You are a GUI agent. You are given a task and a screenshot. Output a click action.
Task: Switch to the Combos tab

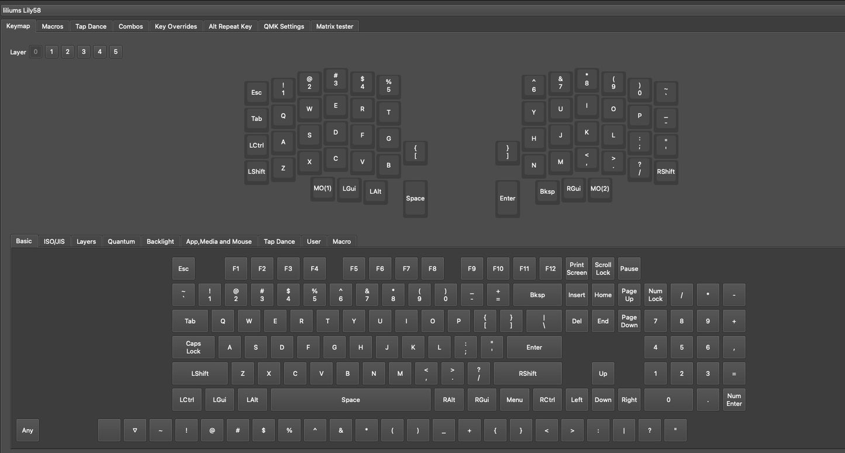click(130, 26)
